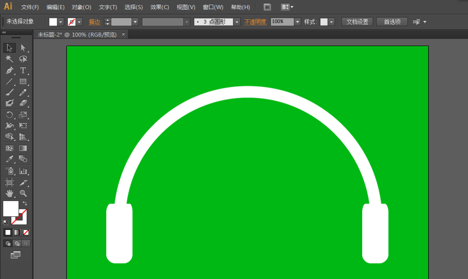Open arrange documents dropdown

(x=287, y=7)
